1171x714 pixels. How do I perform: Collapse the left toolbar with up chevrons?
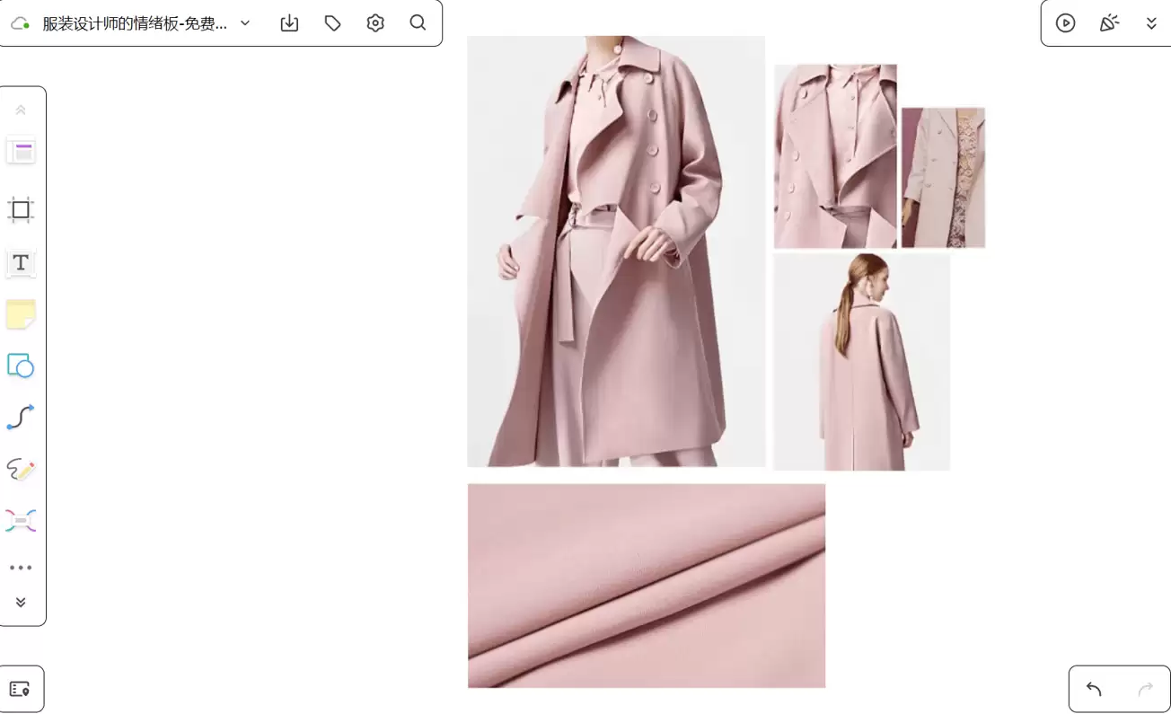[21, 110]
